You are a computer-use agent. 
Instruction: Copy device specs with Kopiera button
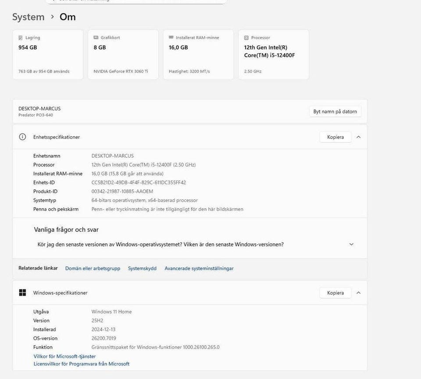pos(335,137)
